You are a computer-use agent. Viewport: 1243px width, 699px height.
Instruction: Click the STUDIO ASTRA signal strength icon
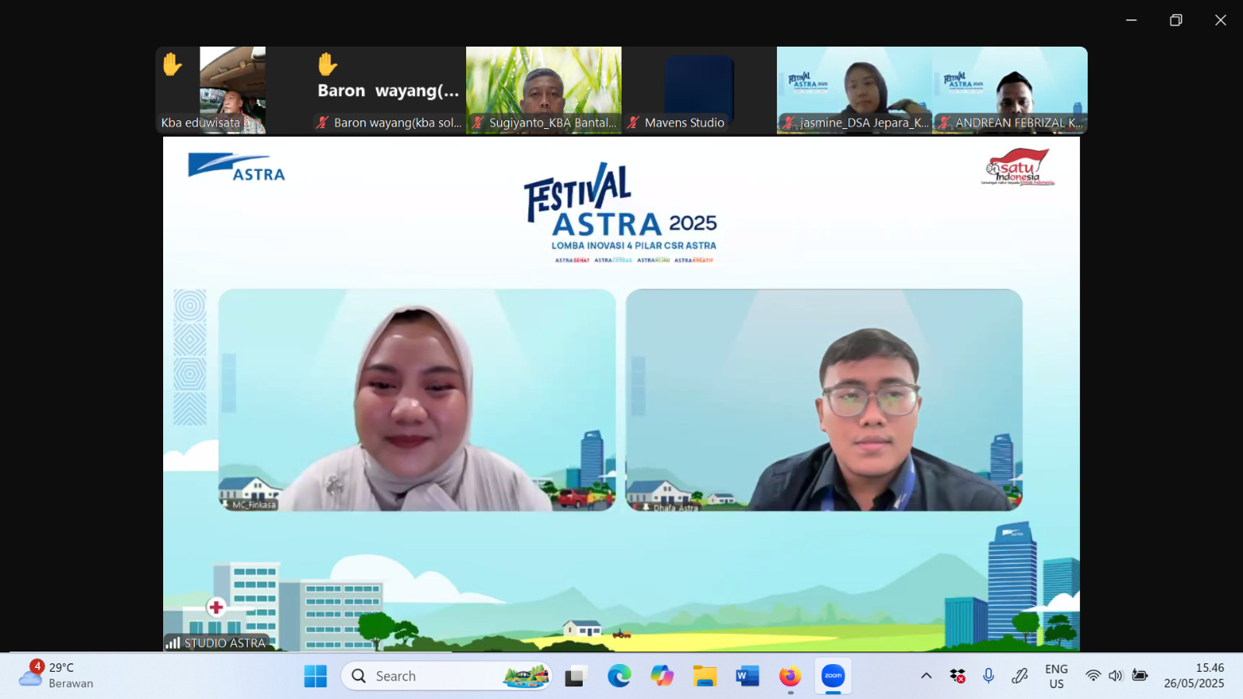(173, 643)
